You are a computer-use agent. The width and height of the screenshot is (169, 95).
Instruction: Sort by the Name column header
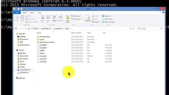click(39, 33)
